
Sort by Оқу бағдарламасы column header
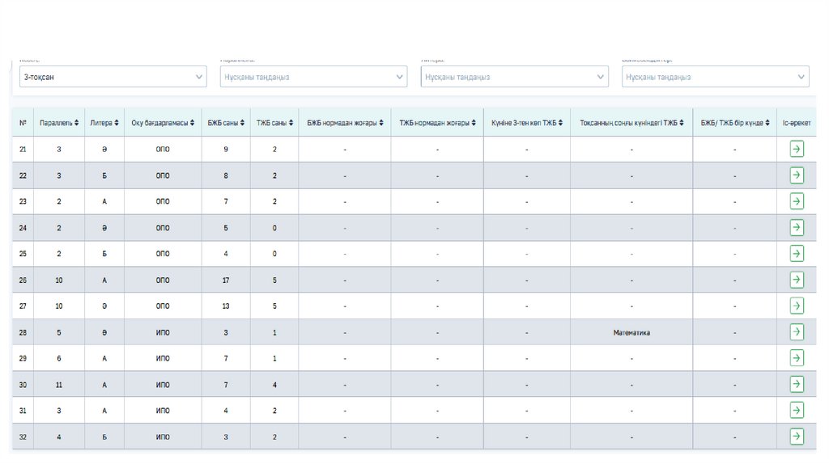pyautogui.click(x=163, y=123)
